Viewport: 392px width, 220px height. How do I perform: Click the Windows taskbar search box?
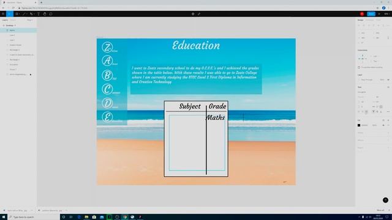point(34,217)
